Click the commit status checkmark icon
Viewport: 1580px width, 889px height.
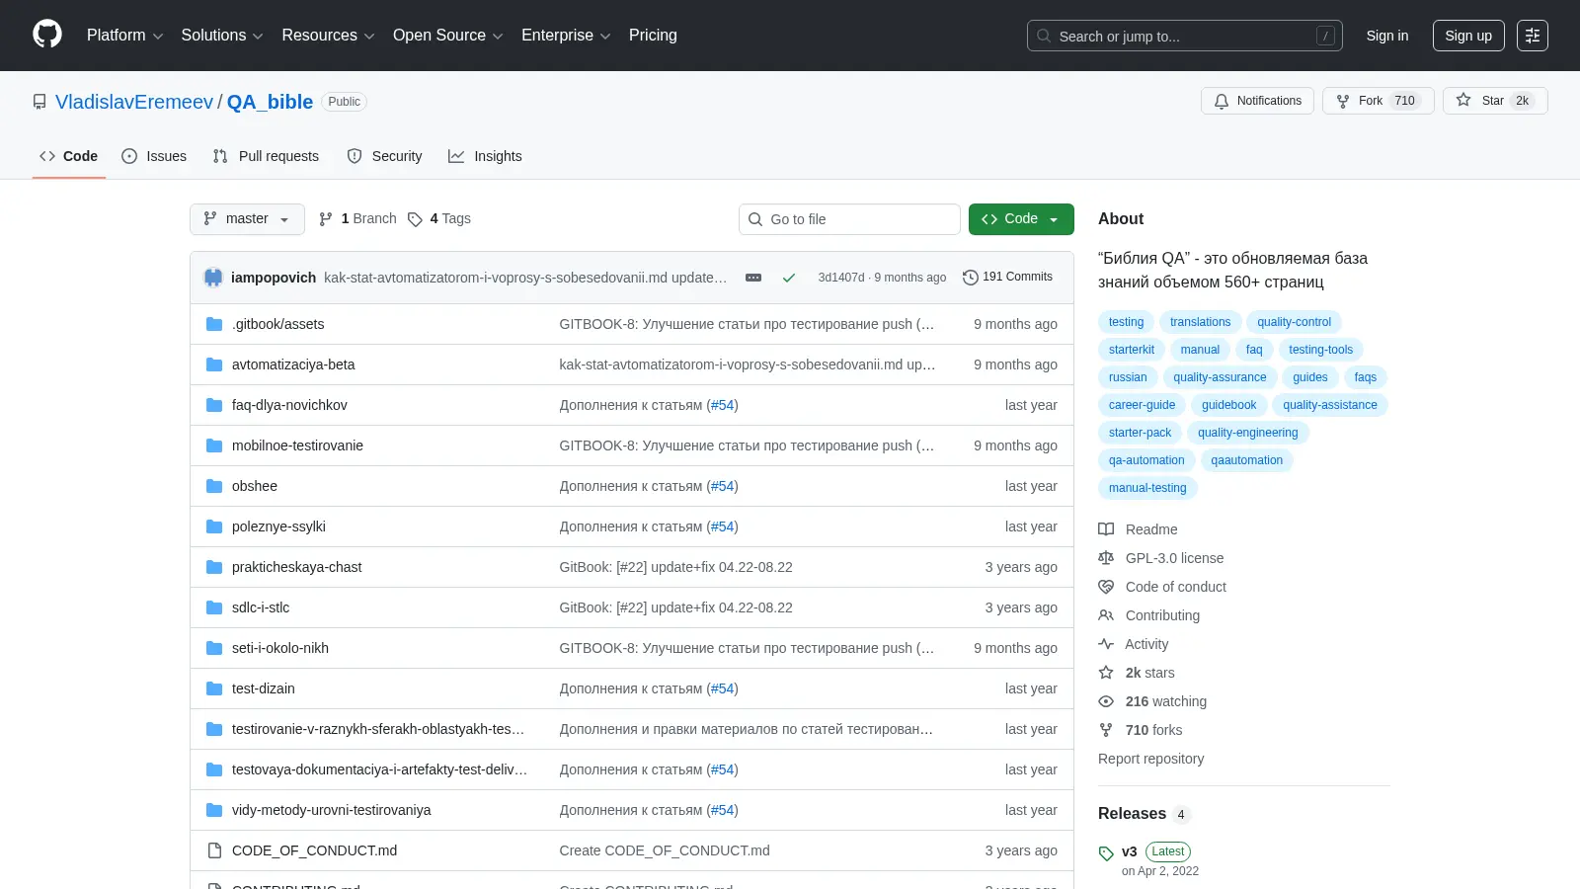[789, 278]
